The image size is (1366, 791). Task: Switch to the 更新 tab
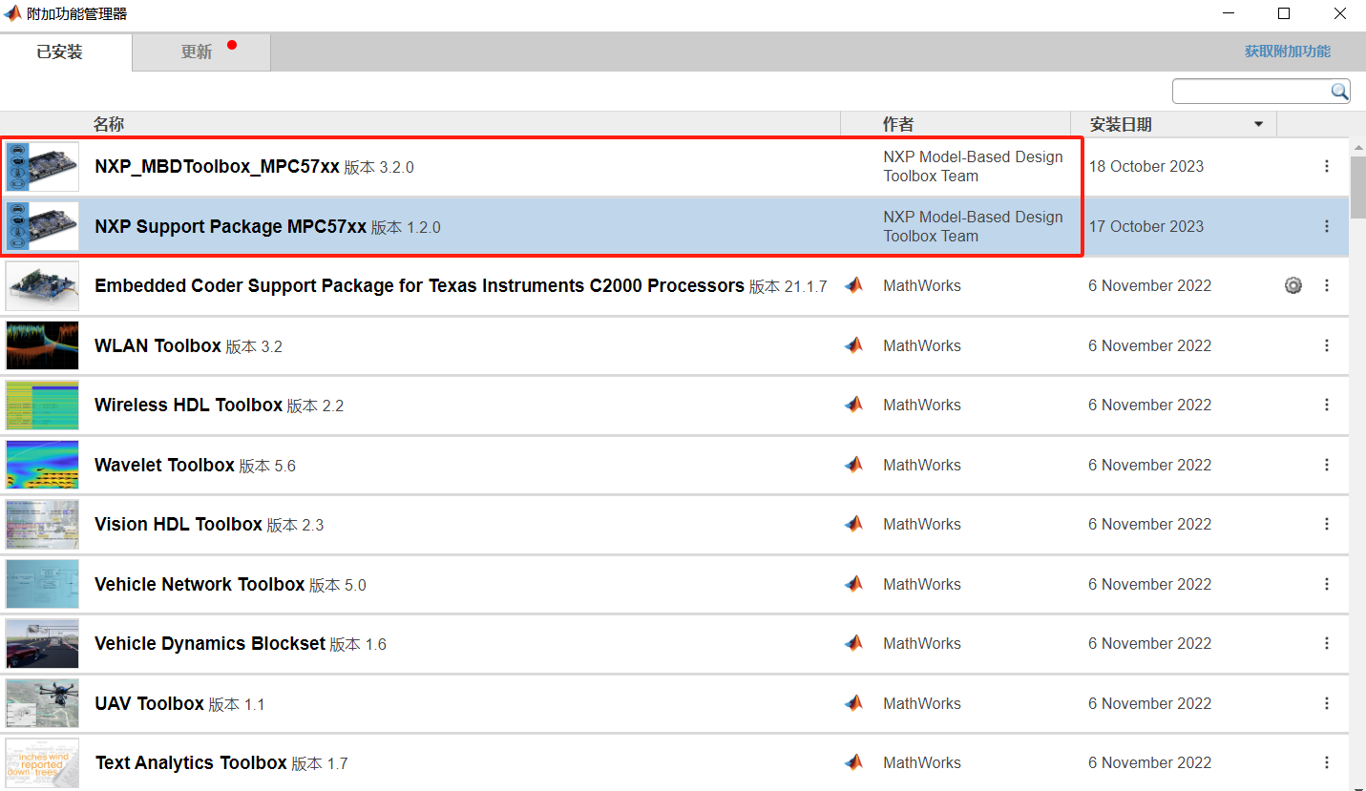click(x=198, y=52)
